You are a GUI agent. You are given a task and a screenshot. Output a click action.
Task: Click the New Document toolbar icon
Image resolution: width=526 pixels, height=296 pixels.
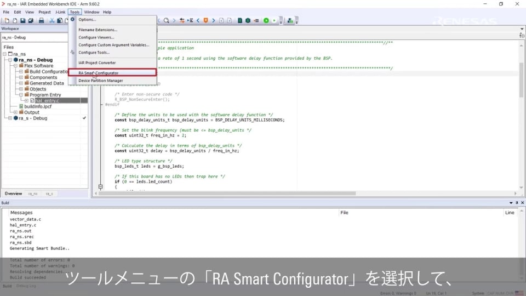[x=7, y=21]
